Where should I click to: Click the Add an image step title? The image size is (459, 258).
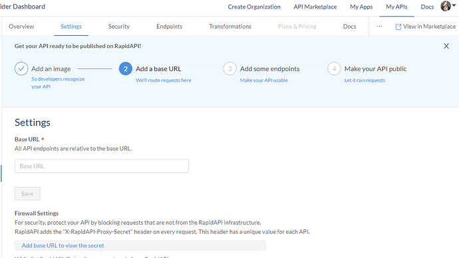pyautogui.click(x=51, y=68)
